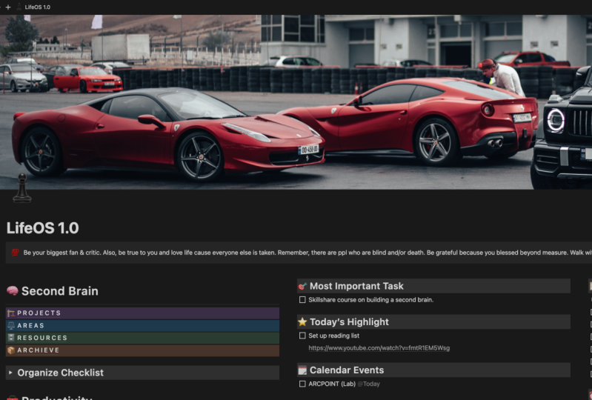Open the RESOURCES page
The height and width of the screenshot is (400, 592).
[143, 338]
